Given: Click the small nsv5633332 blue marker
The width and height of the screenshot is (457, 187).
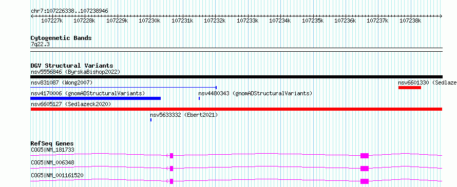Looking at the screenshot, I should [150, 120].
